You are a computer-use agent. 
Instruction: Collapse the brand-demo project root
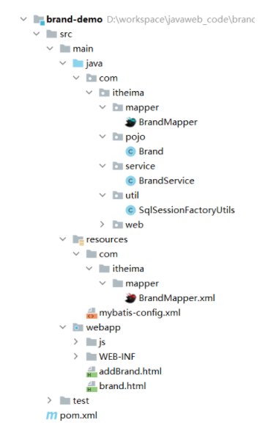pos(23,19)
